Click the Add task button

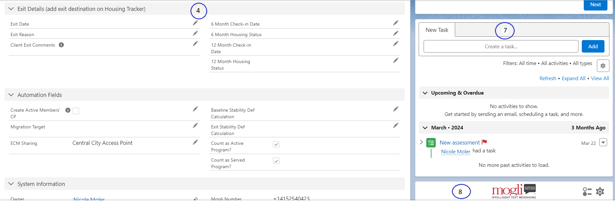pyautogui.click(x=593, y=46)
